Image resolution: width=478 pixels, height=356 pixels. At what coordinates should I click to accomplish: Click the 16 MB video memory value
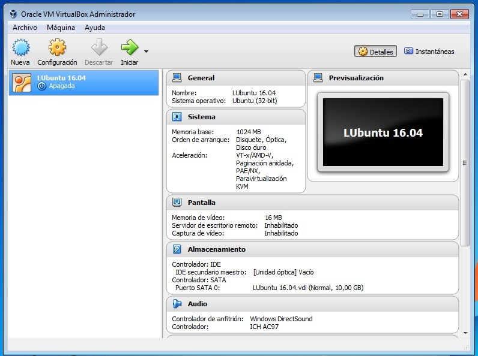[273, 218]
